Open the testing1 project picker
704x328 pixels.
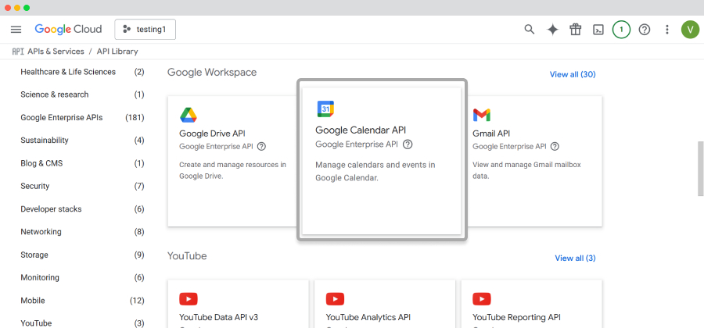tap(145, 30)
